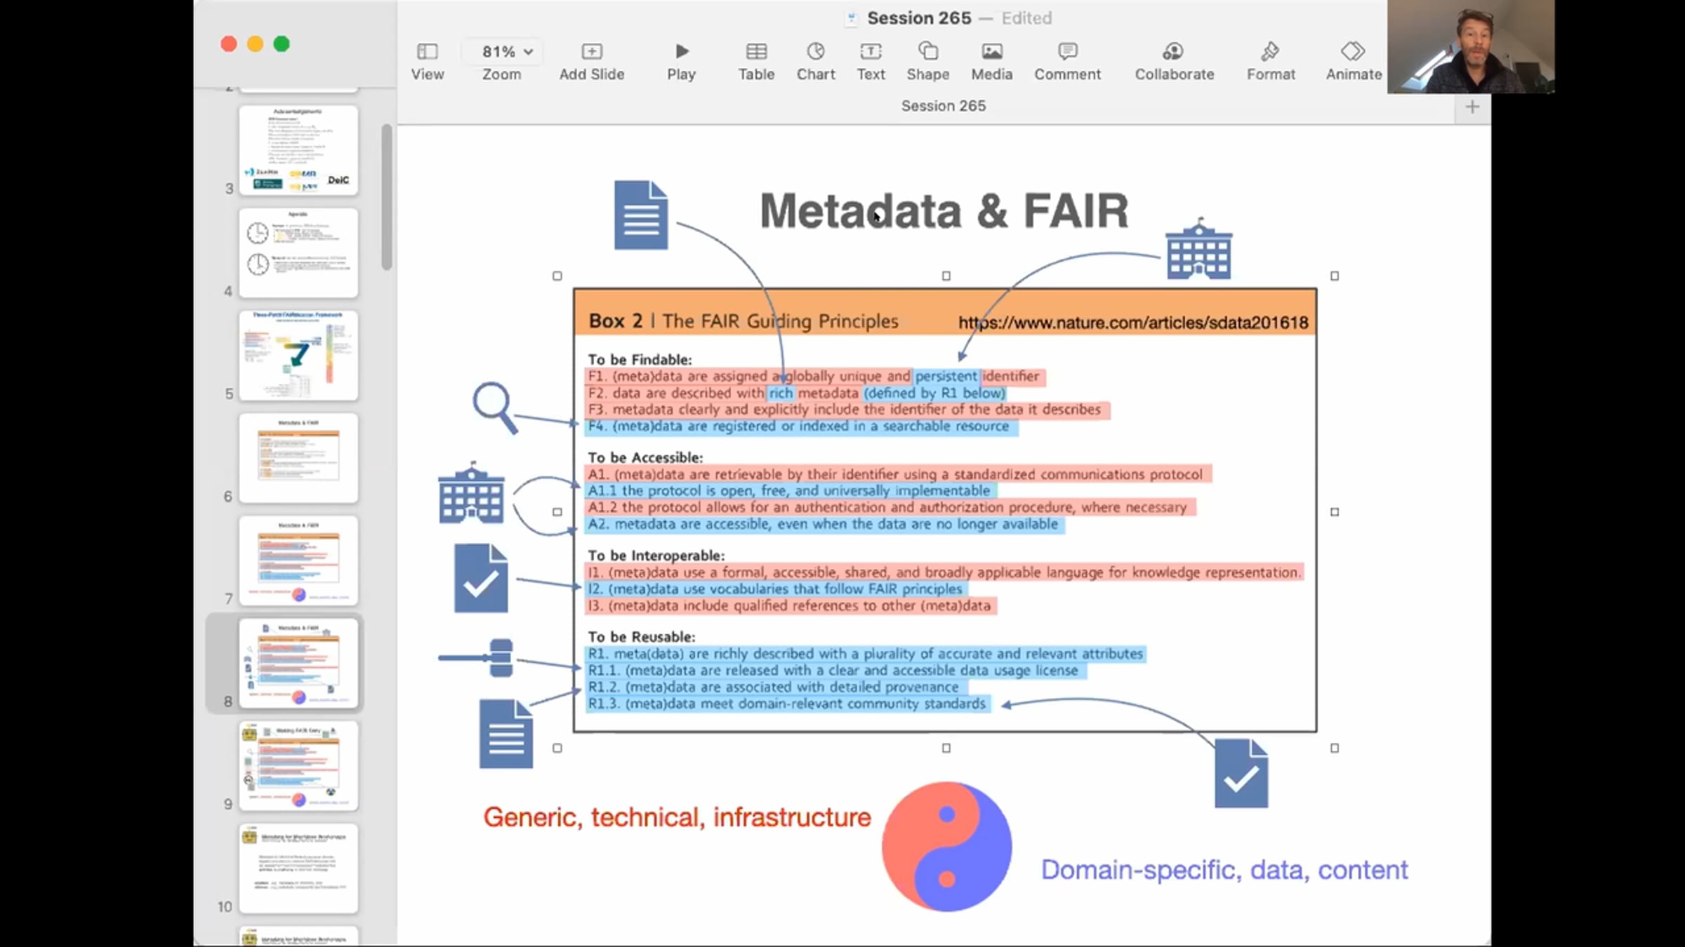Select slide 5 thumbnail in navigator
The image size is (1685, 947).
[298, 356]
